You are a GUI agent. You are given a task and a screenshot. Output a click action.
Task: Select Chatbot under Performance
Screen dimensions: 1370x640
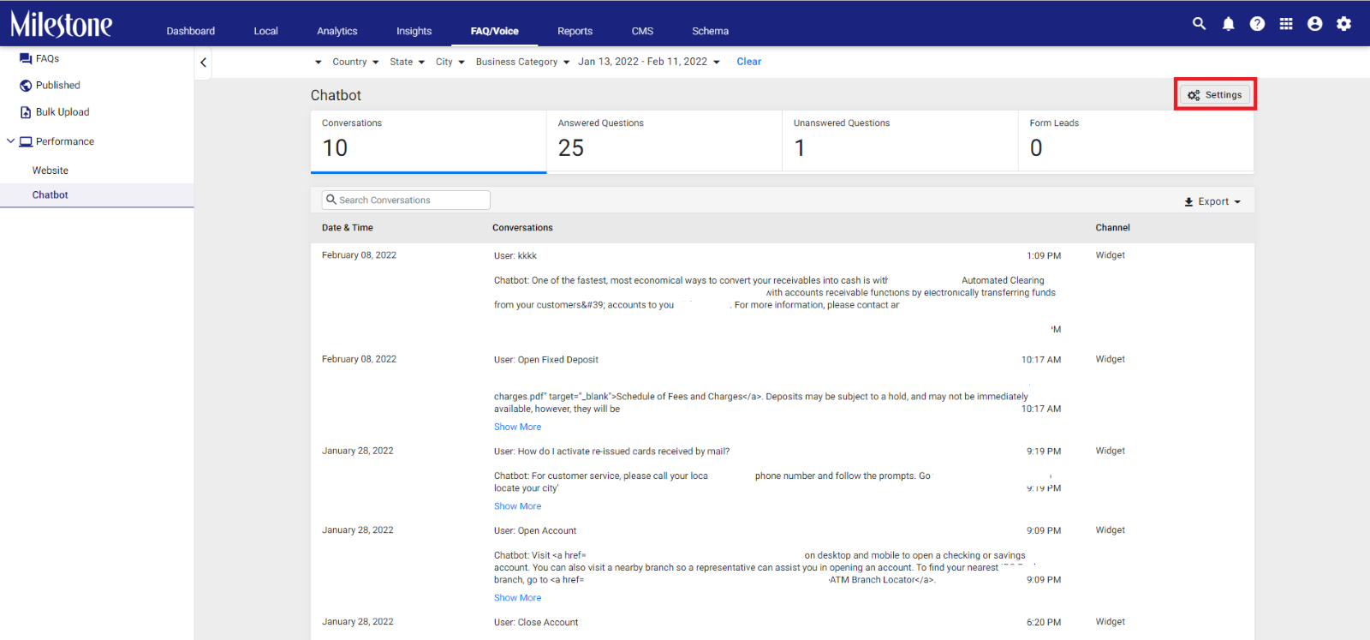[x=97, y=195]
